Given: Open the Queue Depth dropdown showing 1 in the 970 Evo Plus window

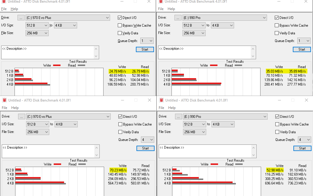Looking at the screenshot, I should click(x=147, y=41).
